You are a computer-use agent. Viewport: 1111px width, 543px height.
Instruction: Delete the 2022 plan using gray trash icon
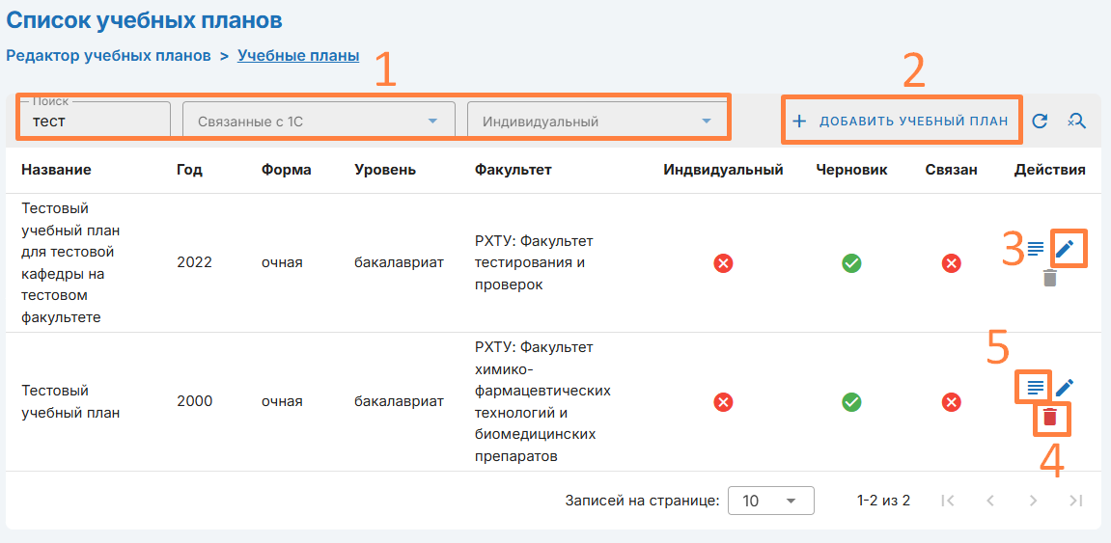point(1050,278)
